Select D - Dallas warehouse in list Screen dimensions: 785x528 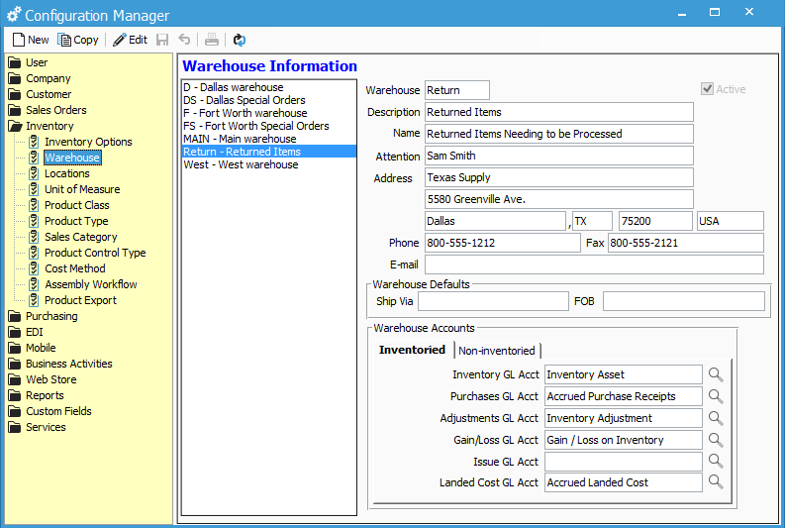pos(269,87)
